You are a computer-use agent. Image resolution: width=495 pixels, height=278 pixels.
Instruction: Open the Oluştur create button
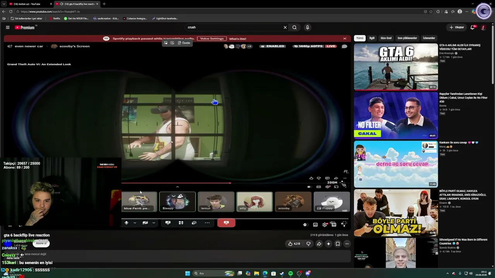pos(456,27)
